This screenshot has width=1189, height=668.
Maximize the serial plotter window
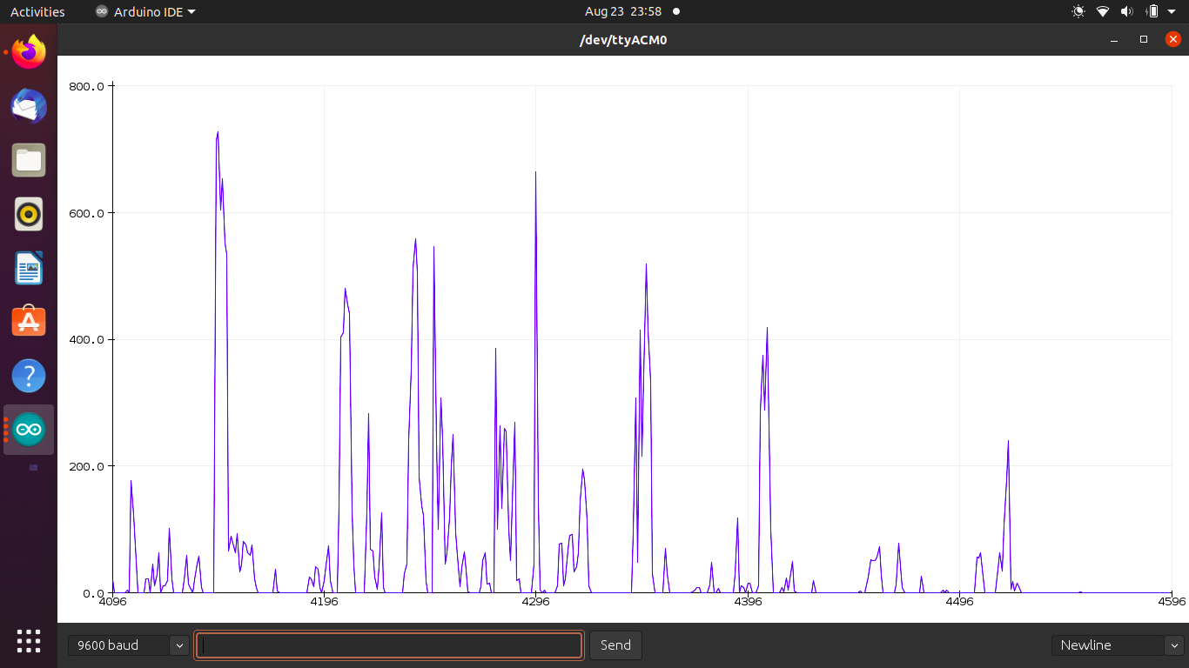tap(1144, 40)
